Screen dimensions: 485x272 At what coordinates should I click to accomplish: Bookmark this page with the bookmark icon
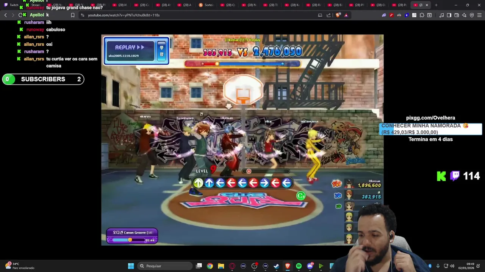point(73,15)
